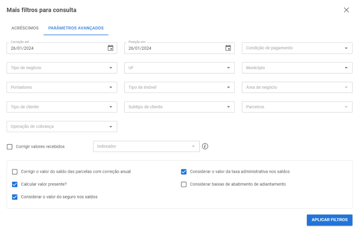Click the APLICAR FILTROS button
359x232 pixels.
[x=329, y=220]
